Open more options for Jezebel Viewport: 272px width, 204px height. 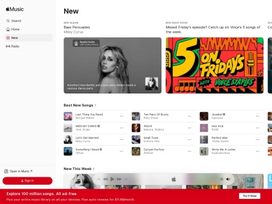click(x=257, y=116)
